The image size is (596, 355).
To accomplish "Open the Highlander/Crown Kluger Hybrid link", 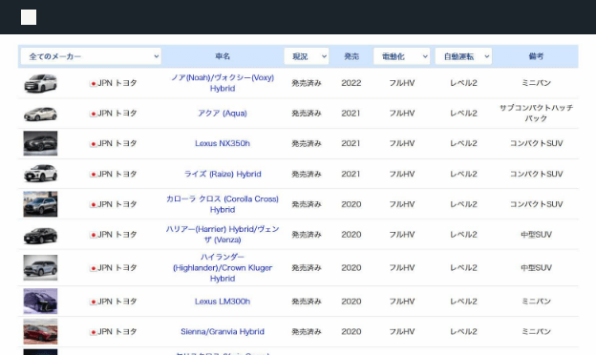I will pos(223,267).
